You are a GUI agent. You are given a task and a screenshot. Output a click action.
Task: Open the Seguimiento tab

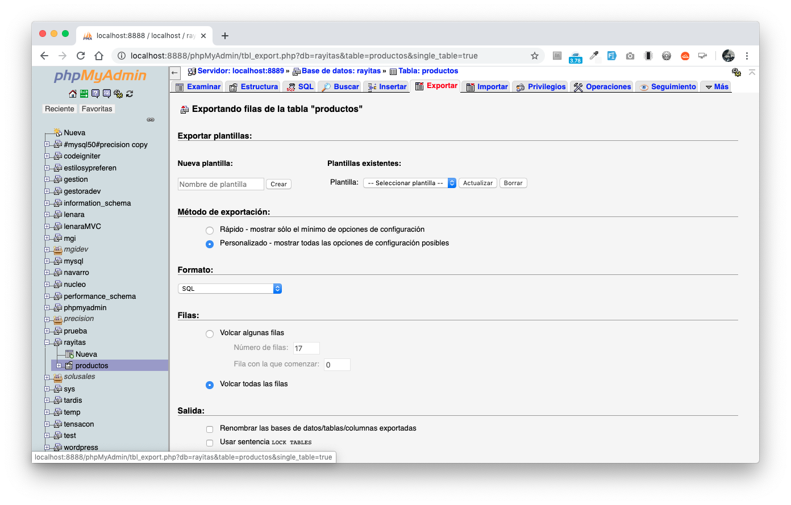(x=667, y=87)
